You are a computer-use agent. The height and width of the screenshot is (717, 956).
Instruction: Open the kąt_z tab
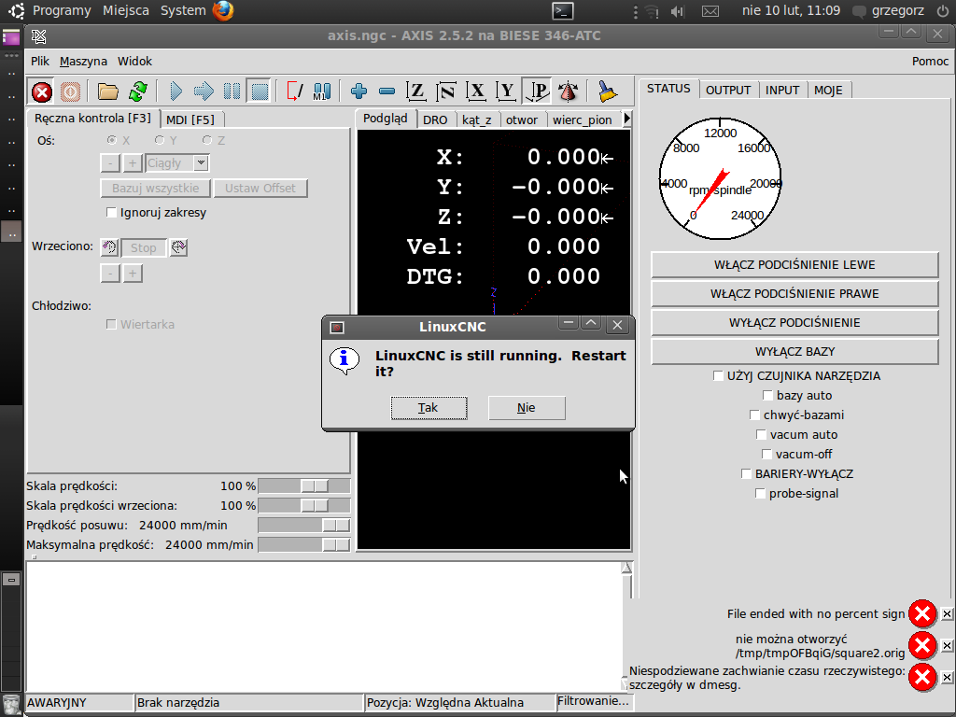pos(477,120)
